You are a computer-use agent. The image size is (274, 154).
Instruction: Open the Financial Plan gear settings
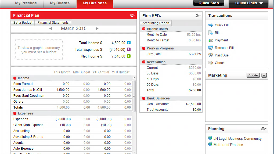133,15
